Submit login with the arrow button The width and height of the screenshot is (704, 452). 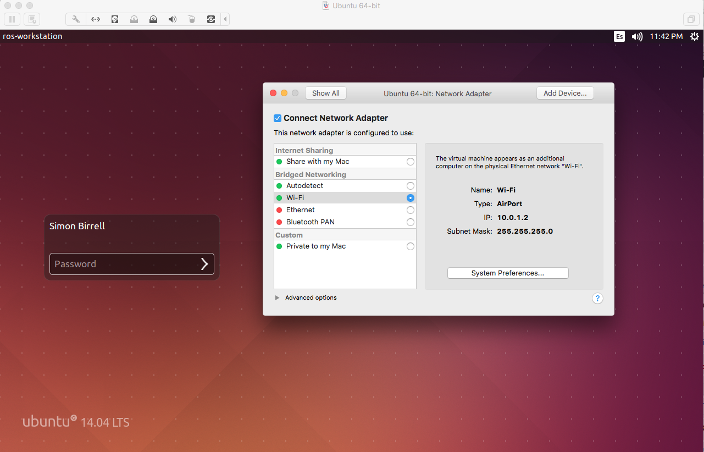[x=204, y=264]
